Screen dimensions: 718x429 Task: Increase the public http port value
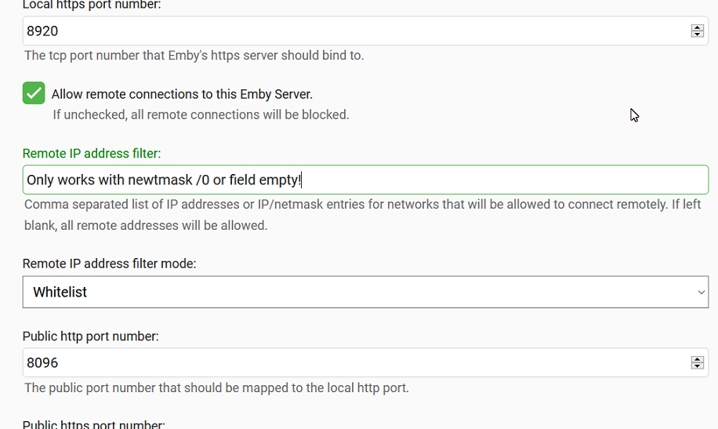point(697,359)
